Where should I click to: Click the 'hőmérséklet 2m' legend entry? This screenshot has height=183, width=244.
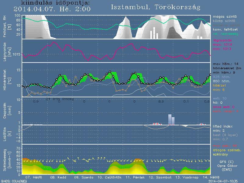228,68
